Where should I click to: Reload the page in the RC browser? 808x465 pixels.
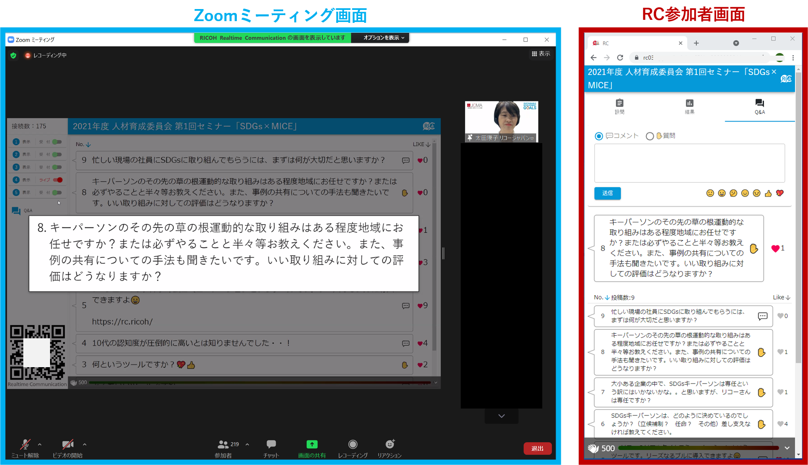(x=620, y=57)
